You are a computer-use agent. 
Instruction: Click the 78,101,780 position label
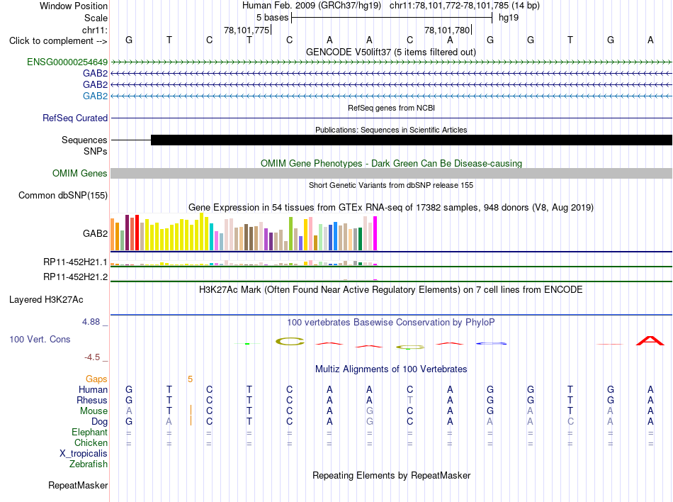coord(447,30)
